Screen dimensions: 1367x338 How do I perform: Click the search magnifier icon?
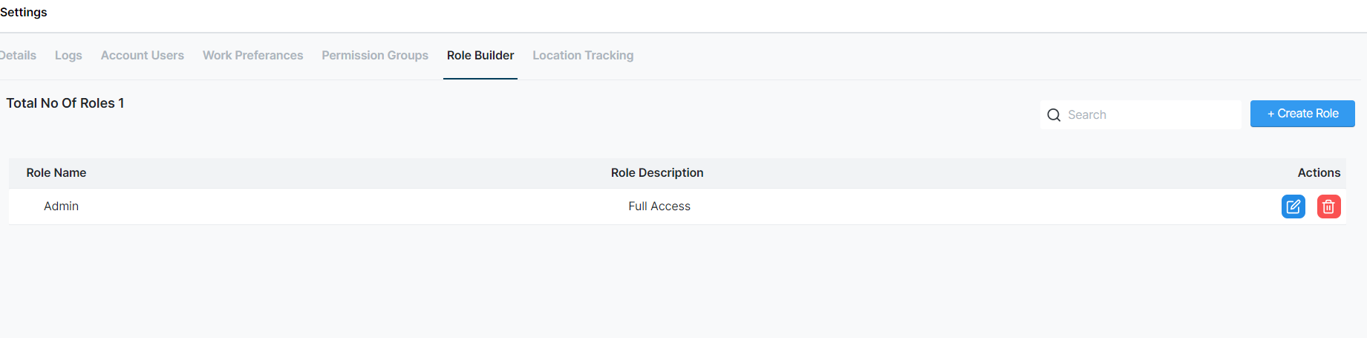[1054, 115]
